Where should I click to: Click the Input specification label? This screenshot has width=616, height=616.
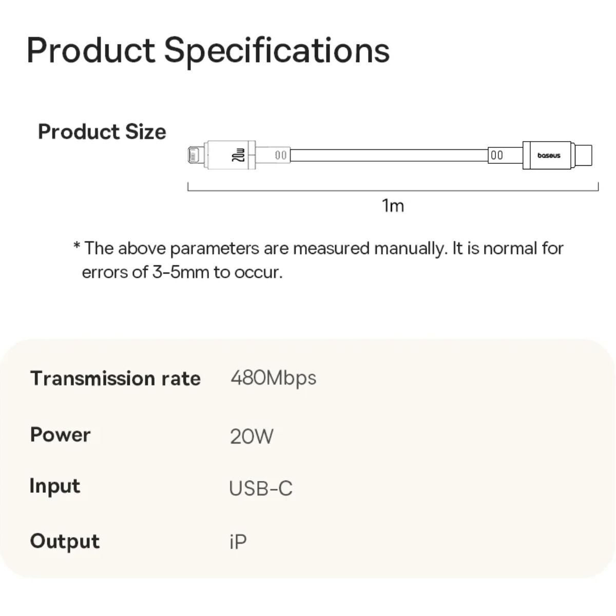(55, 486)
